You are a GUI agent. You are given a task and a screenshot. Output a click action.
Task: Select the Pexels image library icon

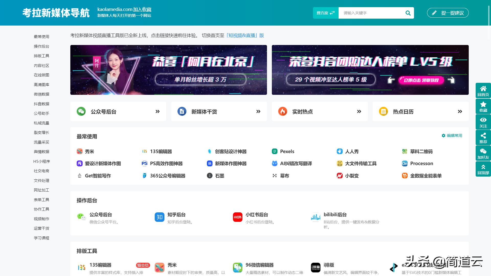[x=275, y=151]
